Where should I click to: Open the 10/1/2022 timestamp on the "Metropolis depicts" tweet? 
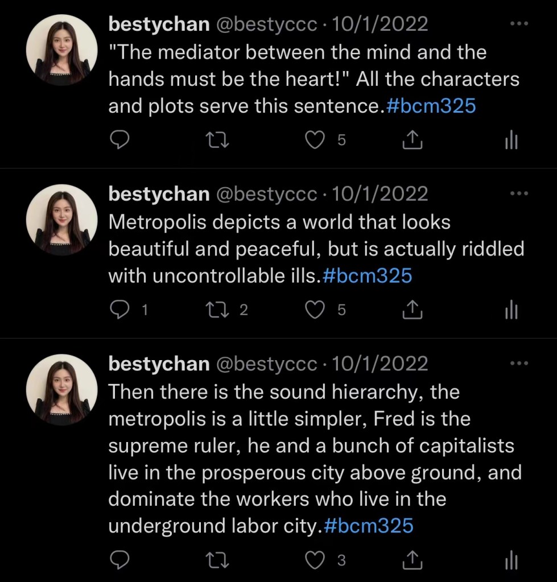[379, 195]
